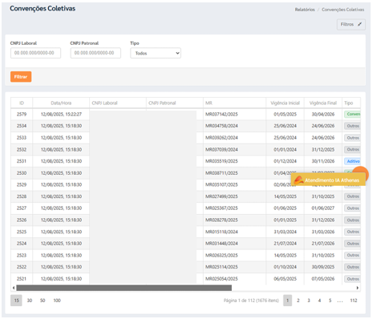Select page size 100

click(57, 301)
